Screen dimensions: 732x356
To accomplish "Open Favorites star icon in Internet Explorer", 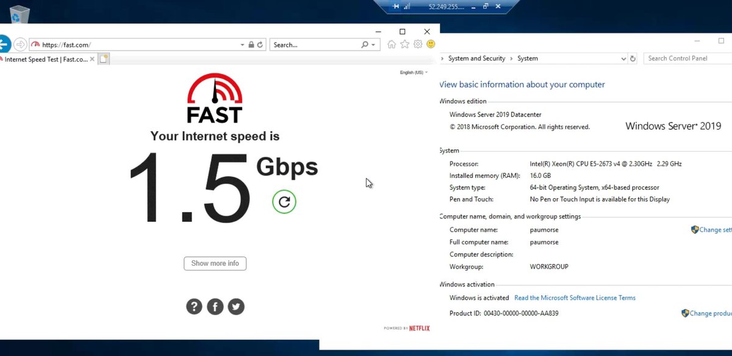I will (405, 44).
